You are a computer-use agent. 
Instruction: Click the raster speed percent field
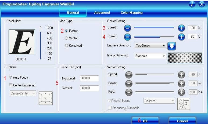point(192,28)
